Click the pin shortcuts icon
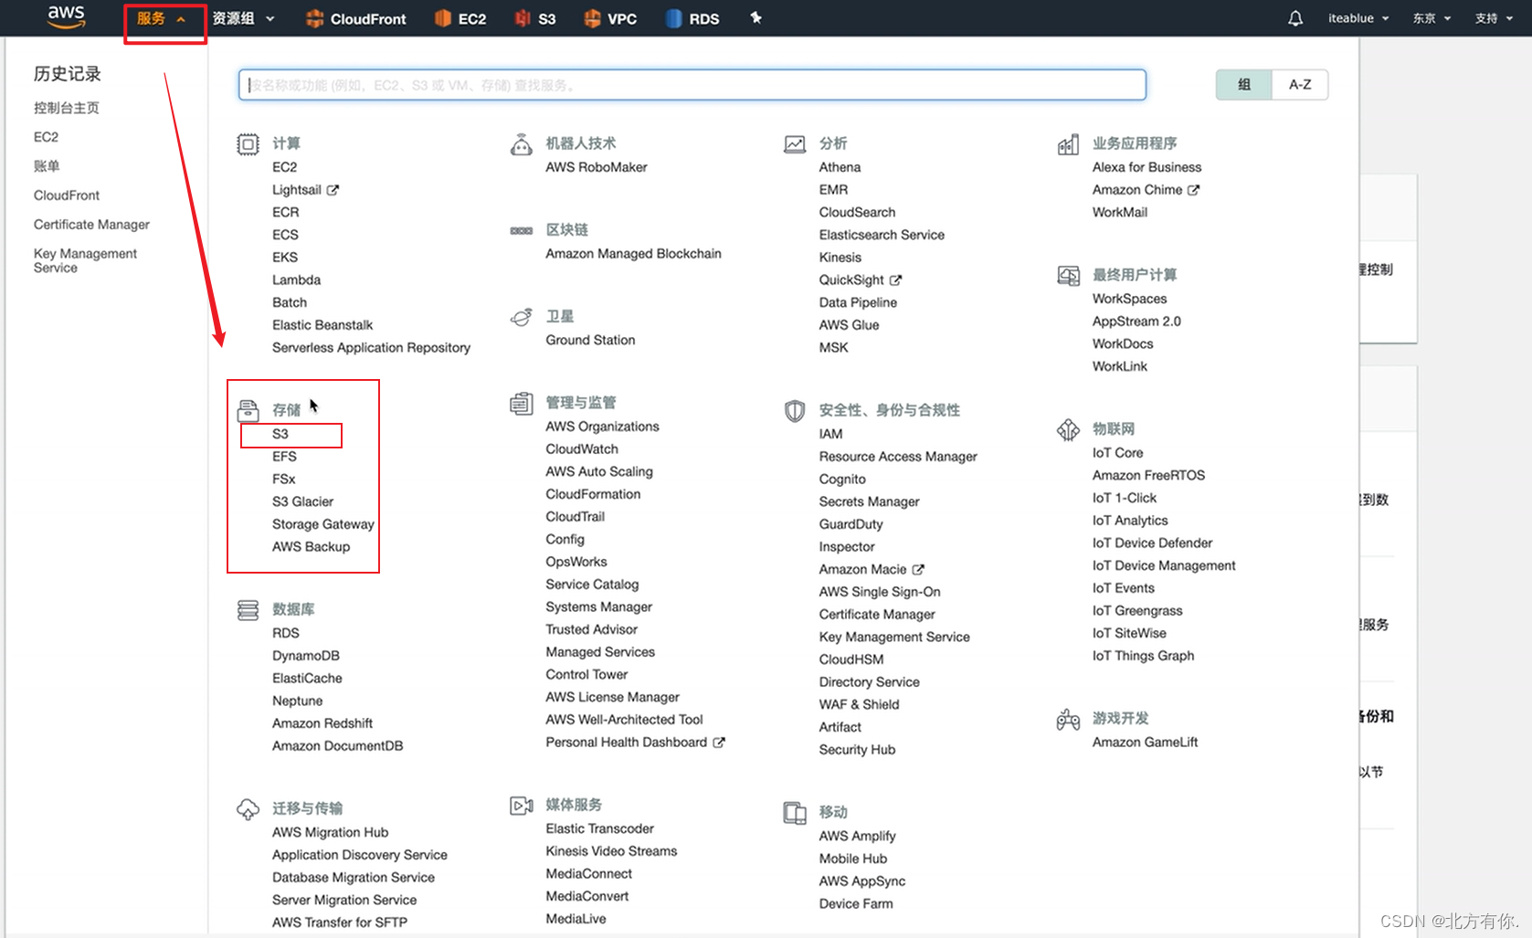Viewport: 1532px width, 938px height. pos(755,17)
